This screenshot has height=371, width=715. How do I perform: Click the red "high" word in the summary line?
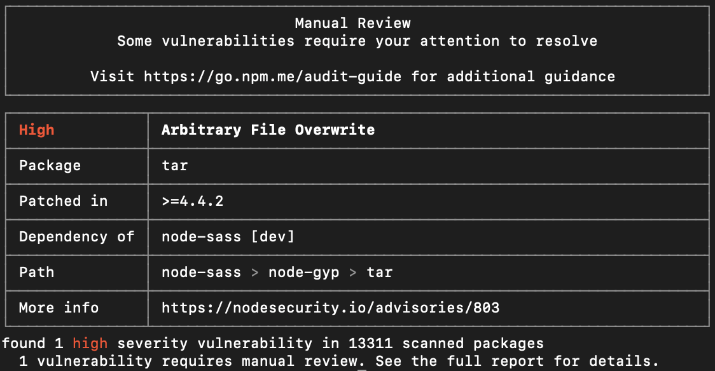90,344
